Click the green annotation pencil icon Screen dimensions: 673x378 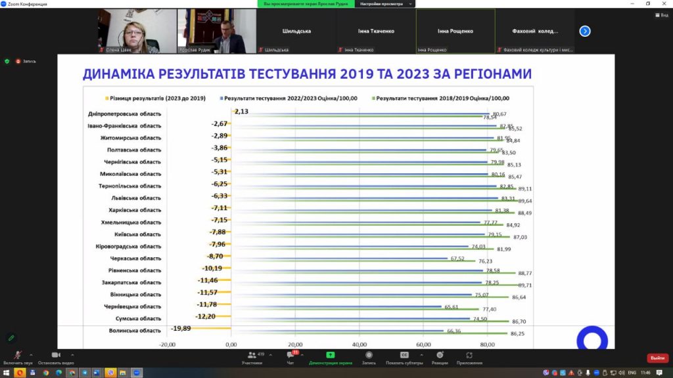click(x=11, y=338)
